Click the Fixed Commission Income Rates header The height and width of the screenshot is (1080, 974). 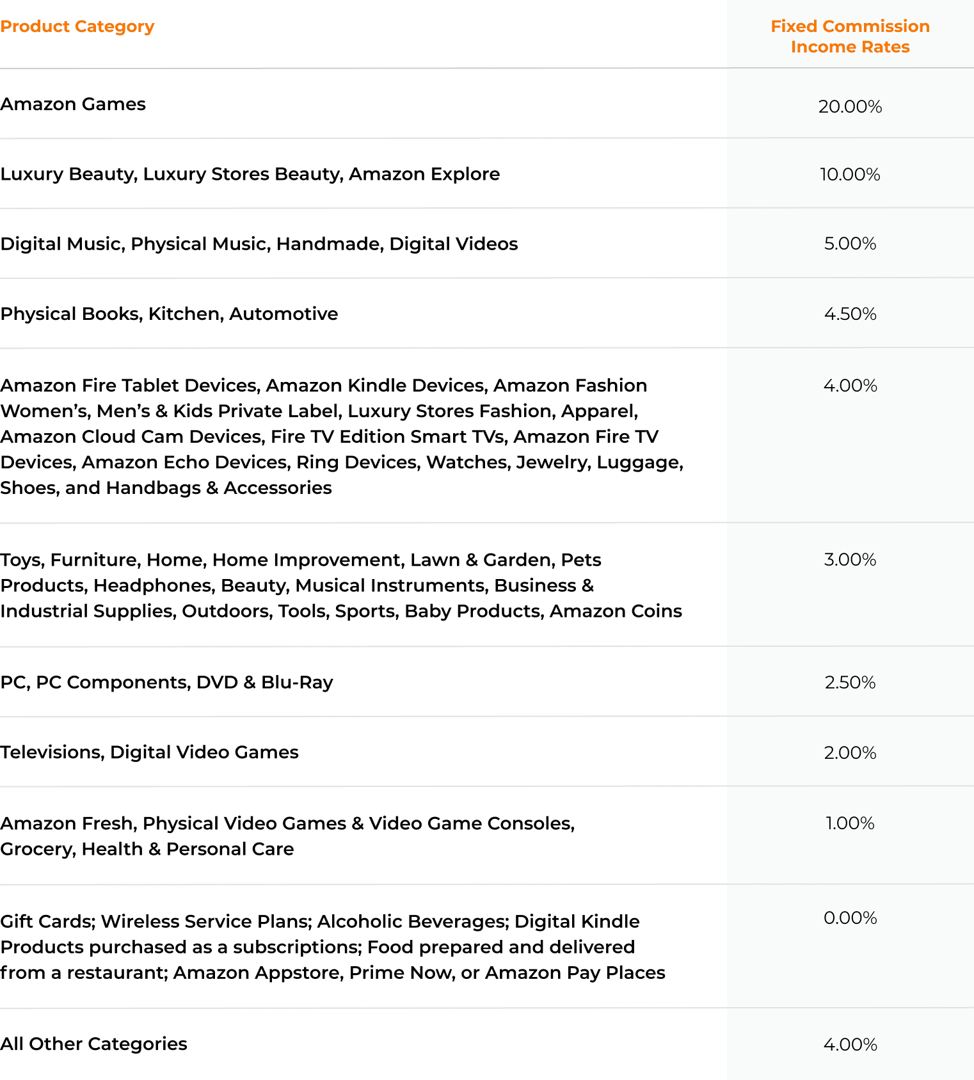[850, 36]
